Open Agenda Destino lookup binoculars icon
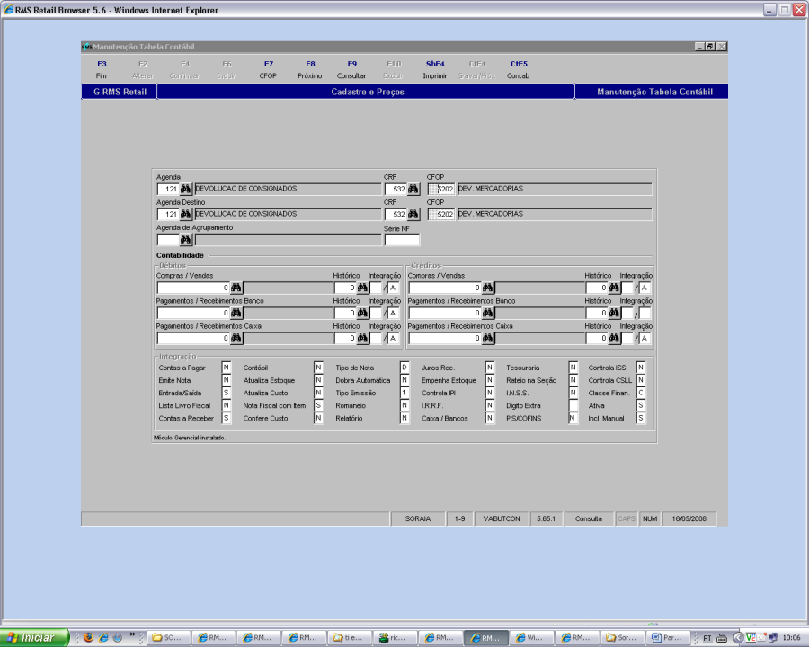 point(186,214)
